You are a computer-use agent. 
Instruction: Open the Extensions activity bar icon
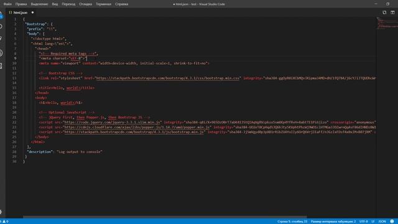coord(1,66)
